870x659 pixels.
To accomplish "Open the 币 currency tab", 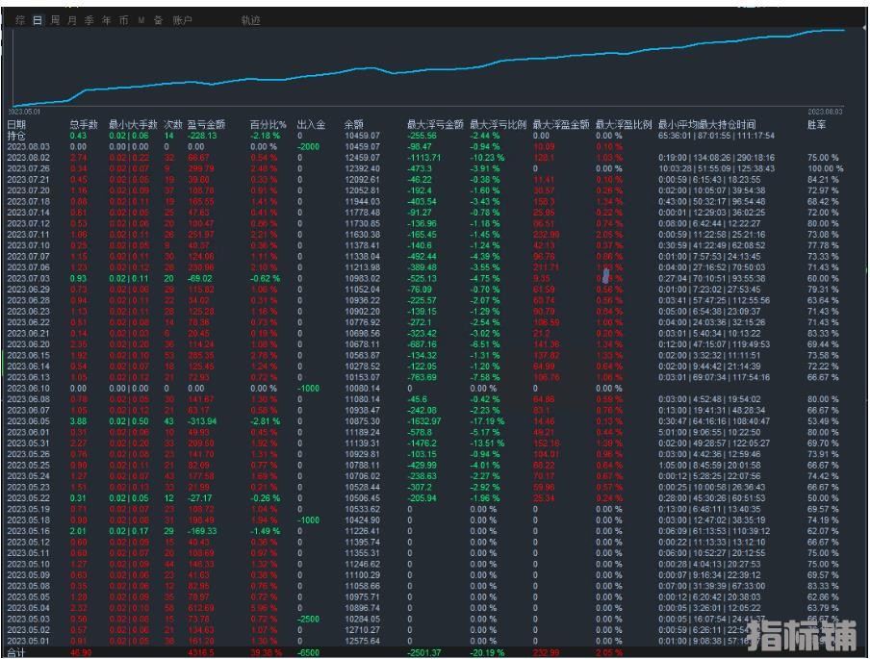I will (124, 20).
